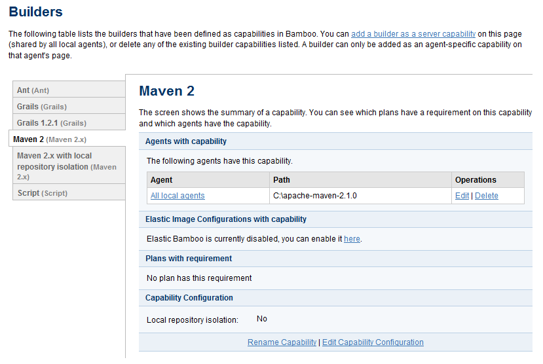This screenshot has height=364, width=543.
Task: Open the Ant builder tab
Action: [x=69, y=90]
